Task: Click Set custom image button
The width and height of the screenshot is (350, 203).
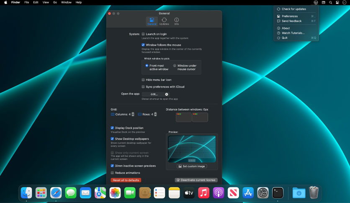Action: [192, 166]
